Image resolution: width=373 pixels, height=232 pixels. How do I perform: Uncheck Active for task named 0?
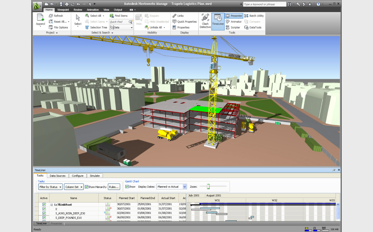coord(44,209)
